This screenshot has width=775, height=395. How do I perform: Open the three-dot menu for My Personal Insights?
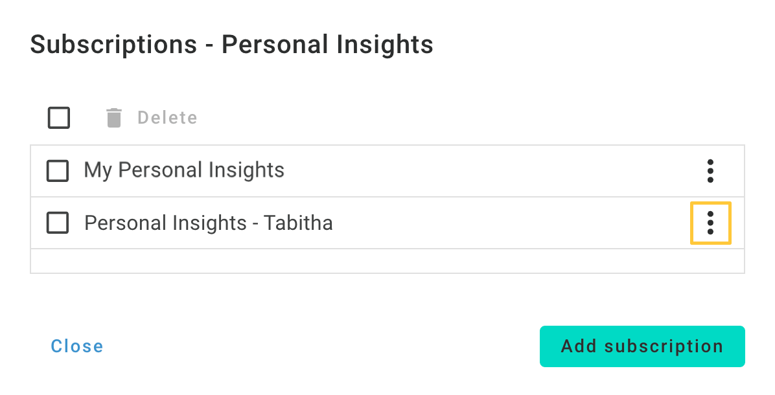click(710, 171)
